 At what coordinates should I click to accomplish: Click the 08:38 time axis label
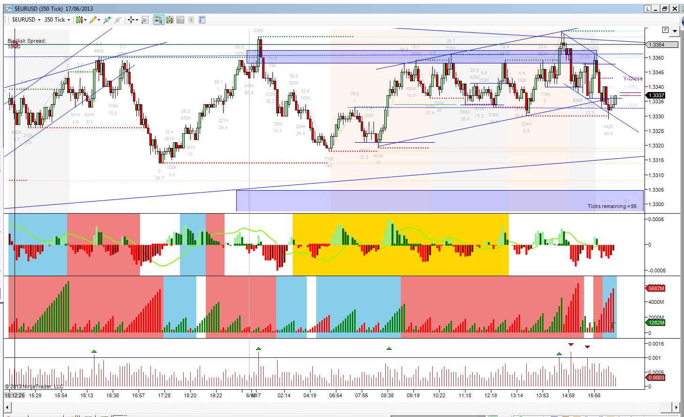[x=388, y=395]
